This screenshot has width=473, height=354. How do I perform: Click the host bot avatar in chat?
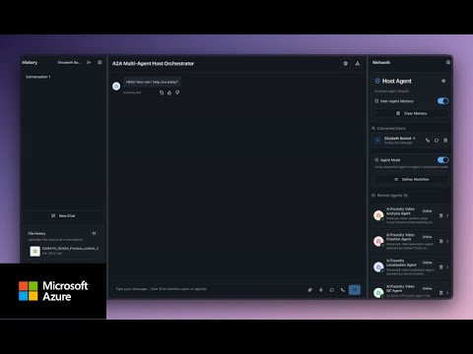(116, 87)
